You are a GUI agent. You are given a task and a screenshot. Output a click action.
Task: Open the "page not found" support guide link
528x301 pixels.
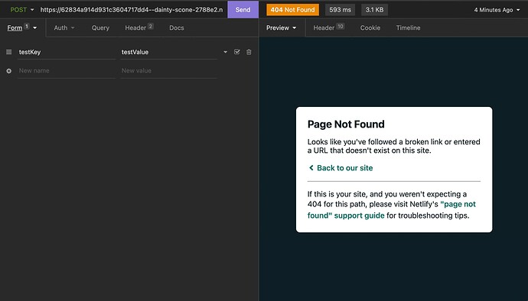(x=391, y=209)
